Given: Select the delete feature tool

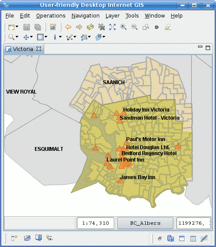Looking at the screenshot, I should [99, 37].
